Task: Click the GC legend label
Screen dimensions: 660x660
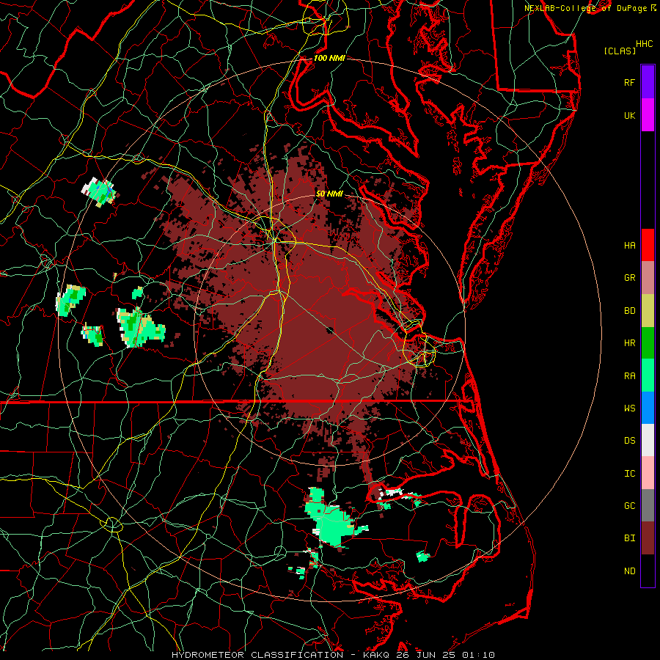Action: (630, 506)
